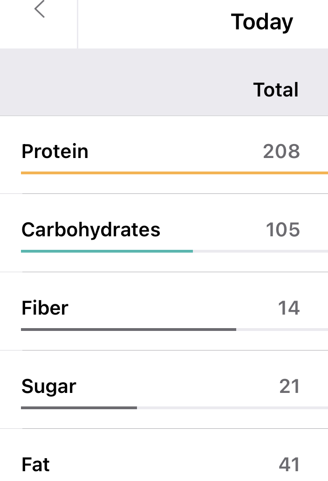This screenshot has width=328, height=481.
Task: Click the teal Carbohydrates progress bar fill
Action: click(107, 251)
